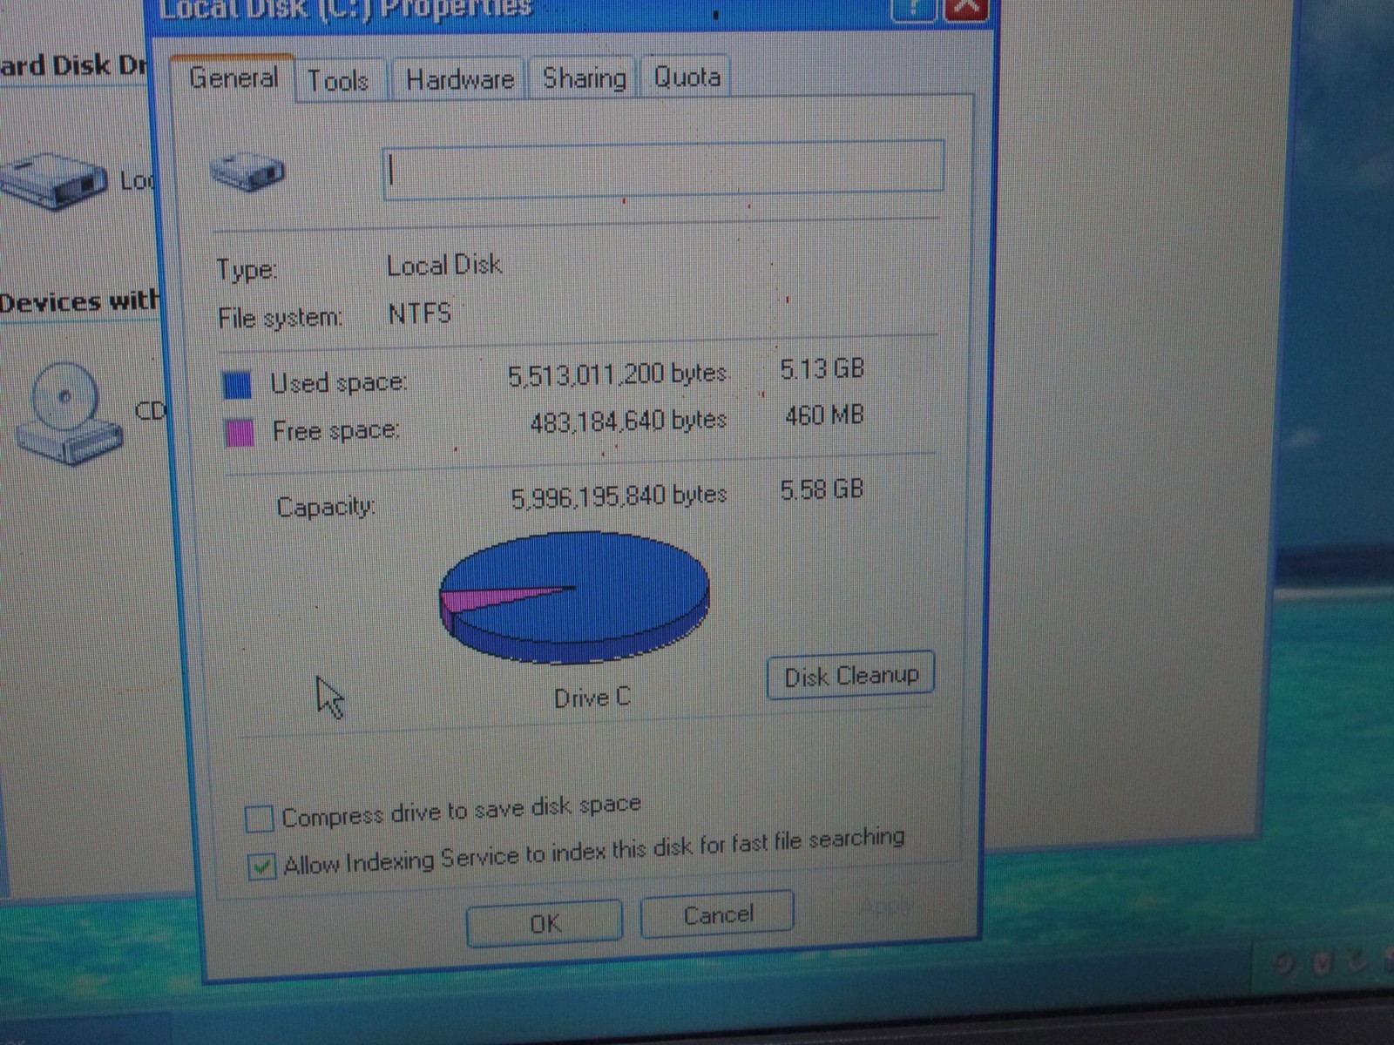The height and width of the screenshot is (1045, 1394).
Task: Confirm with the OK button
Action: [545, 923]
